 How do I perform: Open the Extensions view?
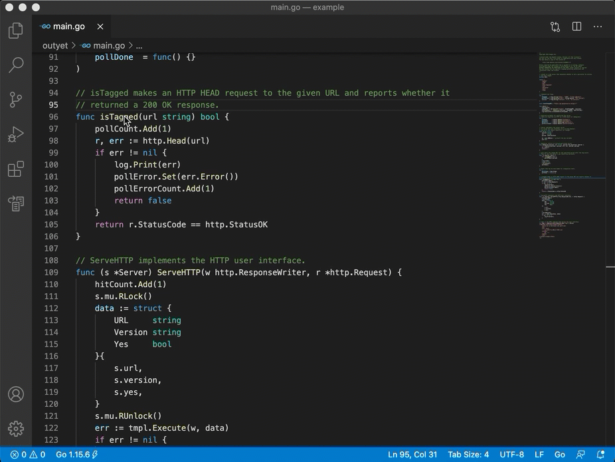point(16,169)
